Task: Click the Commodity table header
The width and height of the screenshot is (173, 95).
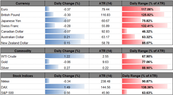Action: click(23, 51)
